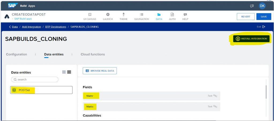Switch to Cloud functions tab
Image resolution: width=274 pixels, height=121 pixels.
pyautogui.click(x=93, y=54)
